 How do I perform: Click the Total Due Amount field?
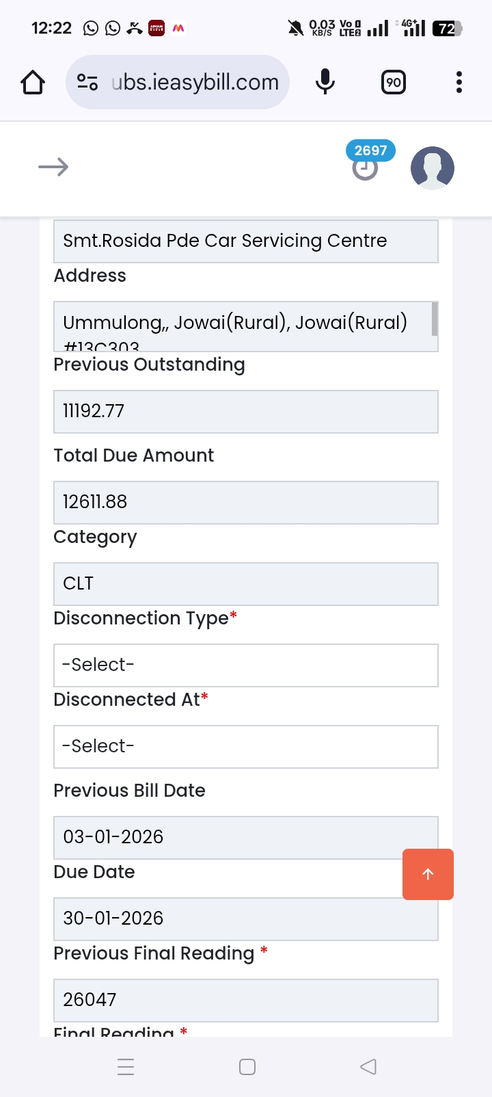tap(246, 502)
